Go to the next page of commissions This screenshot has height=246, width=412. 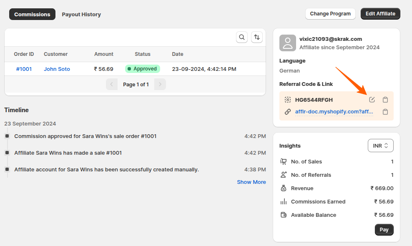(x=160, y=84)
